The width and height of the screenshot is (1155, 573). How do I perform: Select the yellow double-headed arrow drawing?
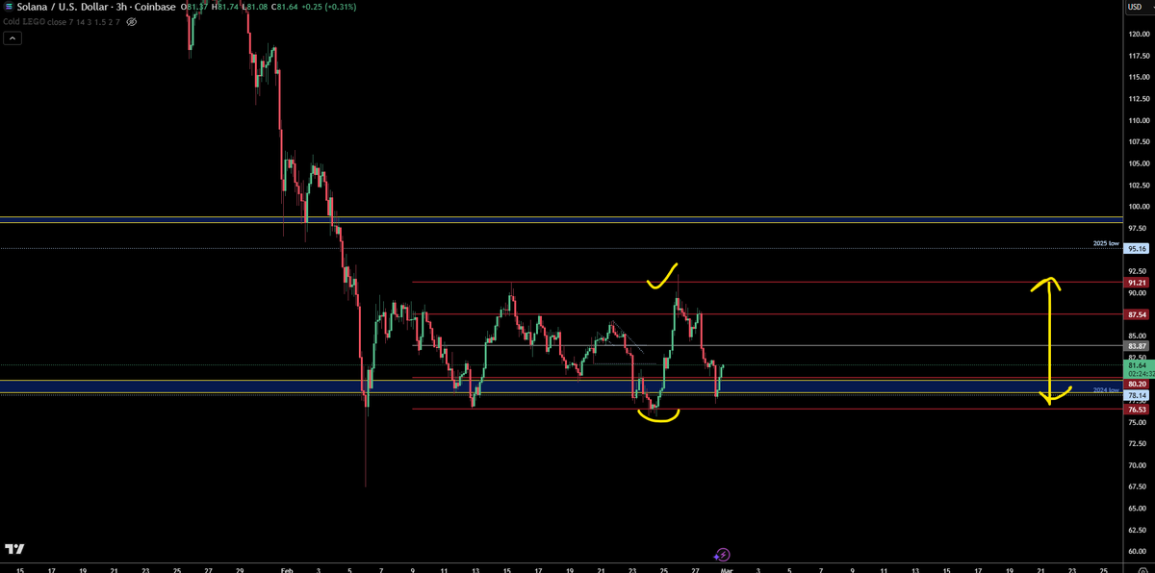[x=1049, y=341]
